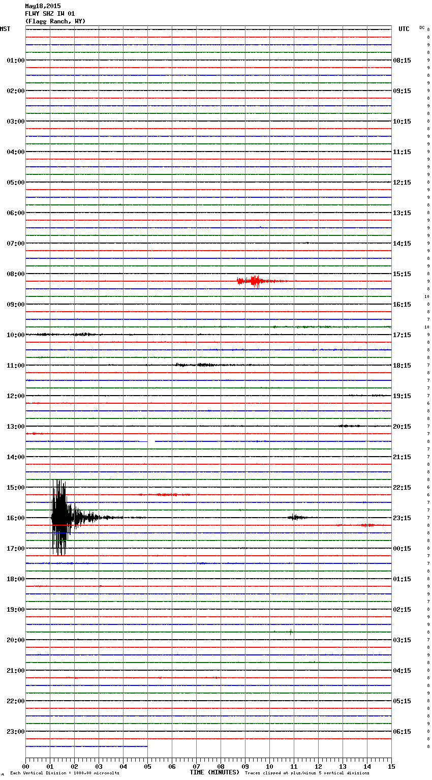Click the 00:15 UTC time label
The image size is (432, 780).
pos(402,549)
